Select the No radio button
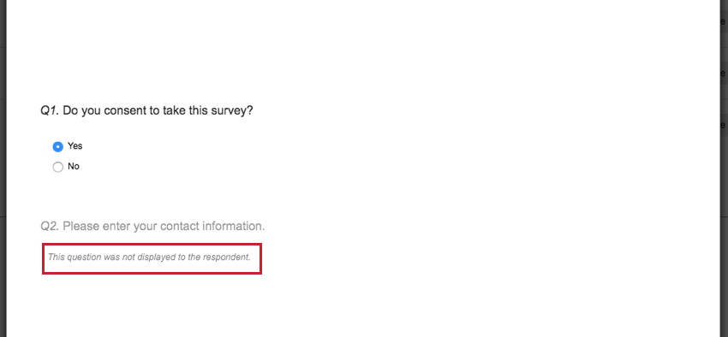The height and width of the screenshot is (337, 728). point(57,167)
